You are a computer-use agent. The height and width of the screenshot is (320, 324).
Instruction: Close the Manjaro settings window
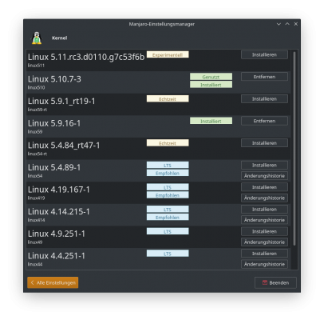pyautogui.click(x=296, y=24)
